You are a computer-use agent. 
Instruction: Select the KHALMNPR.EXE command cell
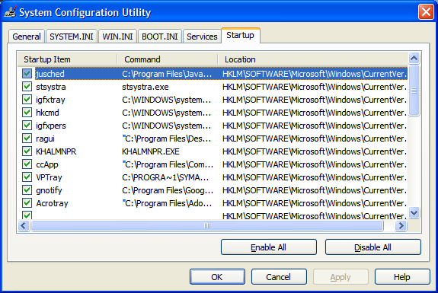pyautogui.click(x=151, y=151)
